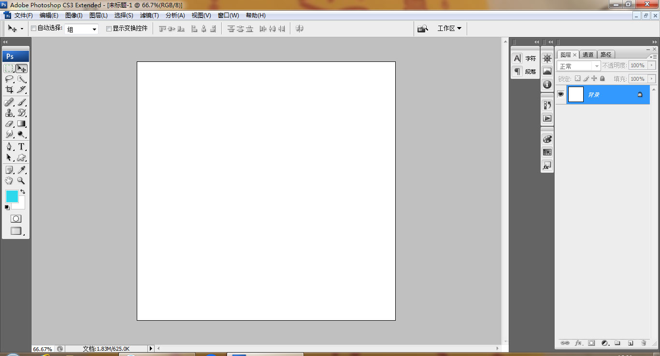
Task: Select the Clone Stamp tool
Action: click(x=9, y=113)
